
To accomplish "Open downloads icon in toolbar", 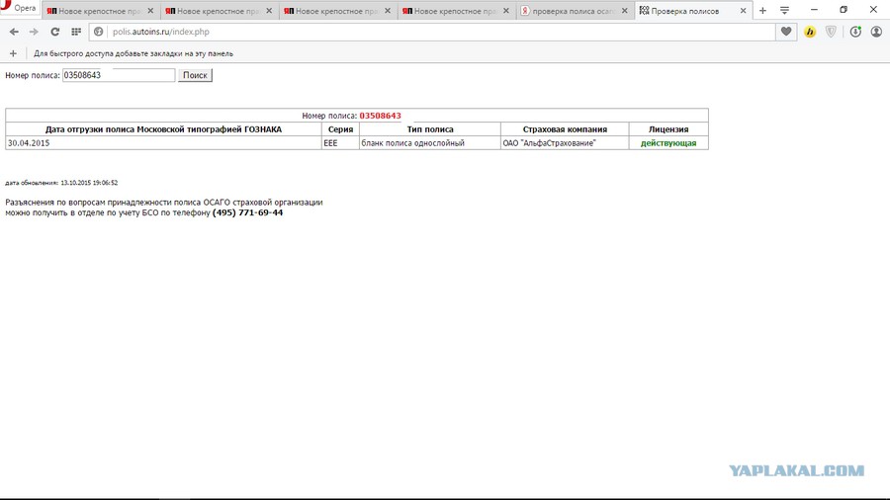I will [855, 32].
